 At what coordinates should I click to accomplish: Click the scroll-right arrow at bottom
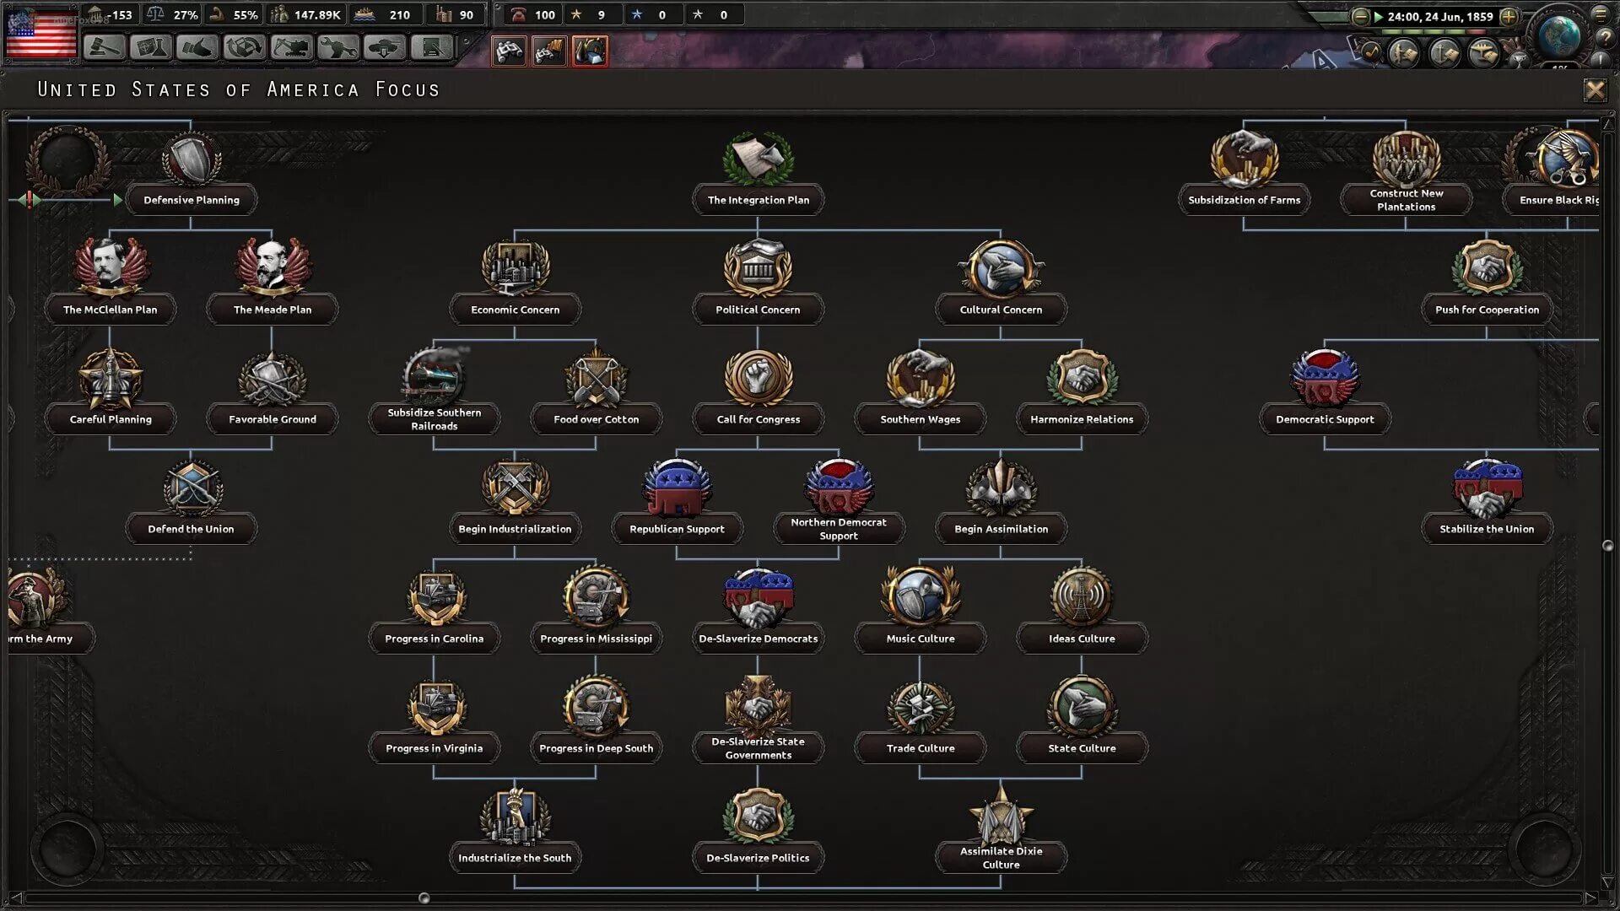[x=1590, y=898]
